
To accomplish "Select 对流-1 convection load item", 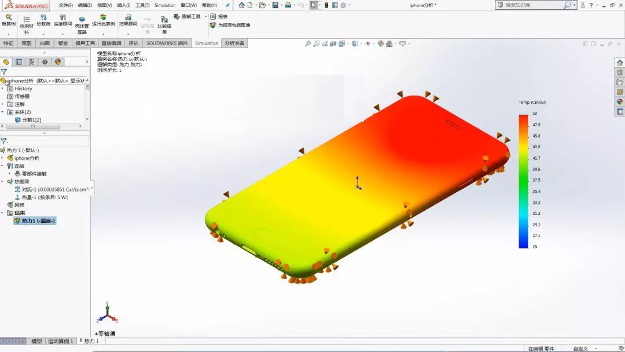I will pyautogui.click(x=53, y=189).
